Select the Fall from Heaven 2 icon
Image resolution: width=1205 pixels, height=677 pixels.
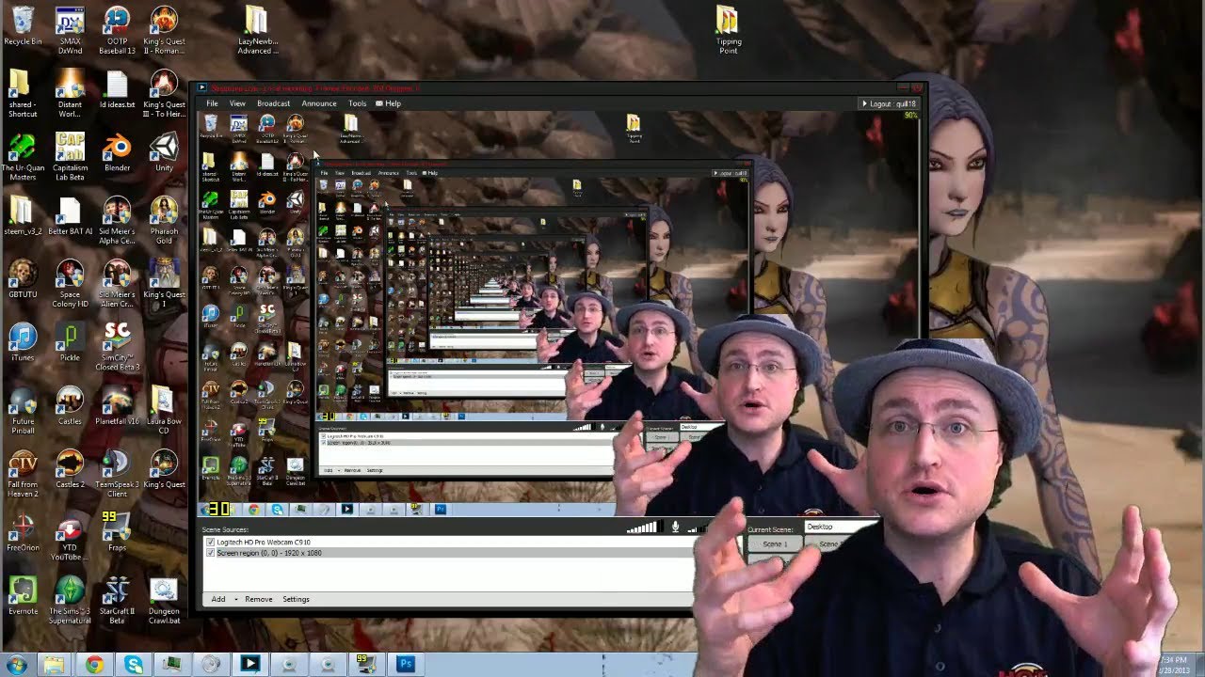(23, 474)
